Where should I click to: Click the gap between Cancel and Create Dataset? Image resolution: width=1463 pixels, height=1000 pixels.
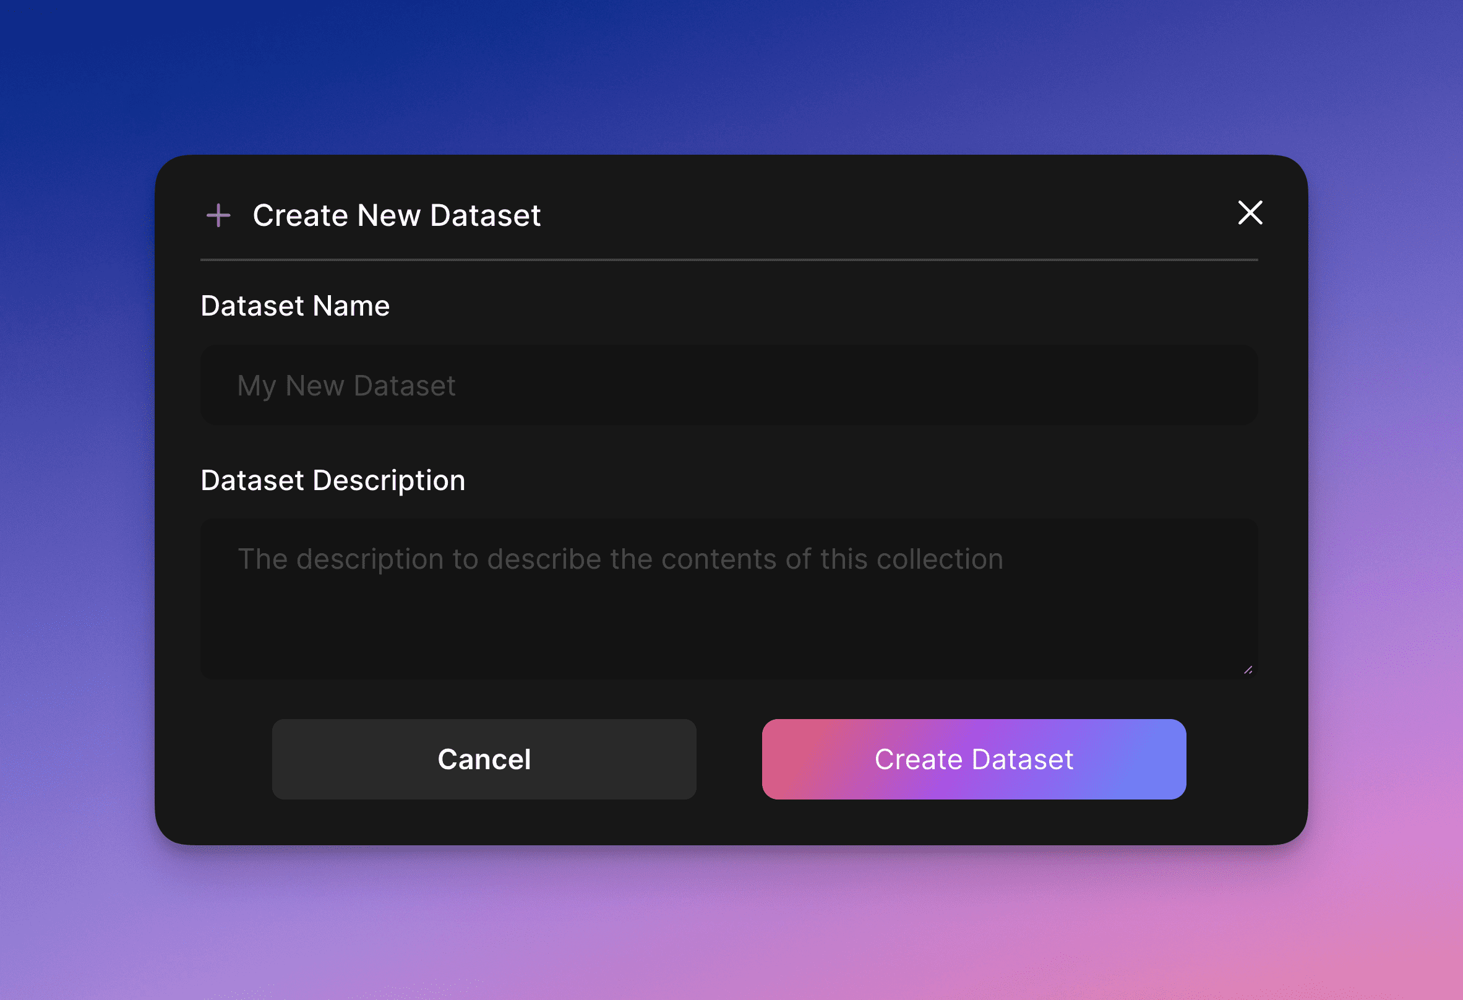click(x=729, y=759)
